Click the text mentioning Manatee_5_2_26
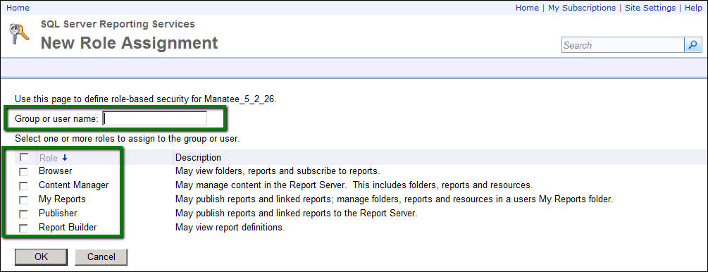 (145, 99)
